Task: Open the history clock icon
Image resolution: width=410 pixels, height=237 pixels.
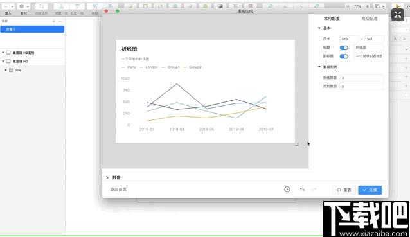Action: (287, 189)
